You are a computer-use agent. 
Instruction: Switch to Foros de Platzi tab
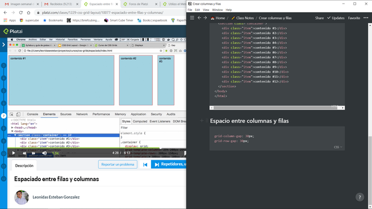[138, 4]
